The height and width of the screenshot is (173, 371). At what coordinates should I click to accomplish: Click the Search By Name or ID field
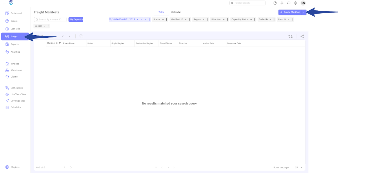click(50, 20)
